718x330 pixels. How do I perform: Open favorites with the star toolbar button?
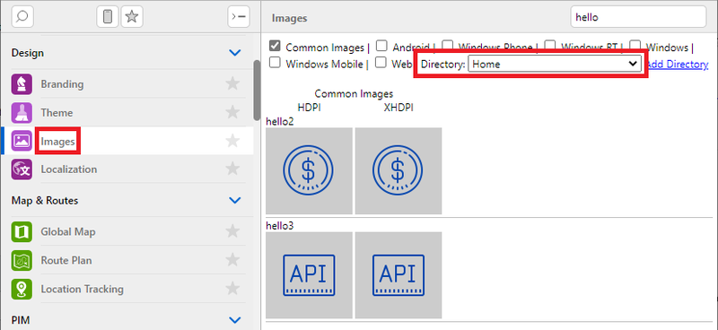point(132,17)
